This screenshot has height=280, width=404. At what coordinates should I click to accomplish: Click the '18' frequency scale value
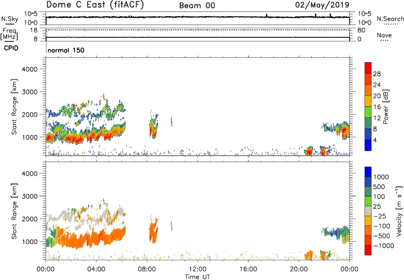point(34,30)
